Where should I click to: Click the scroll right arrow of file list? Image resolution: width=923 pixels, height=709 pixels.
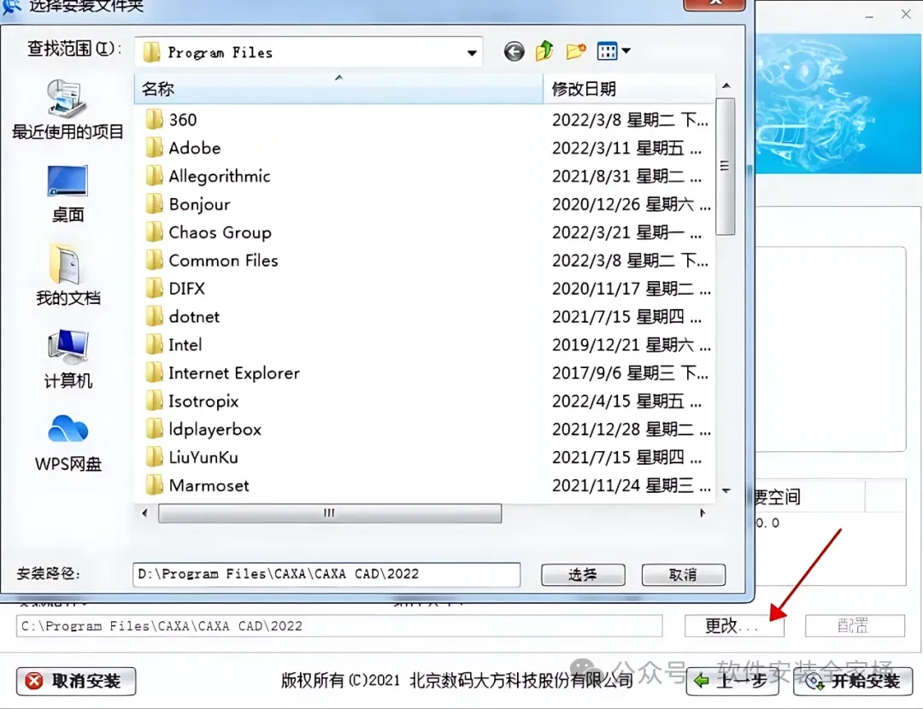(703, 513)
